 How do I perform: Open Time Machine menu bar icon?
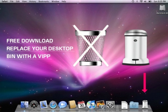coord(133,1)
